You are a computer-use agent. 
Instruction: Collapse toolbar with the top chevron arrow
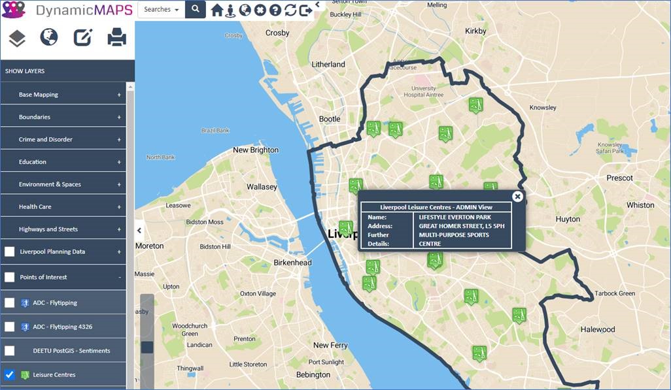[x=318, y=5]
